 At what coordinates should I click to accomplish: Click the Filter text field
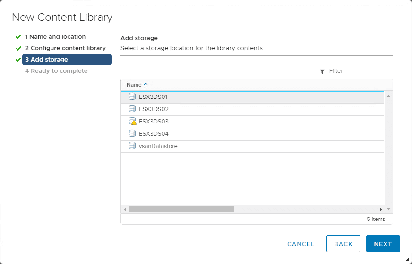coord(360,71)
